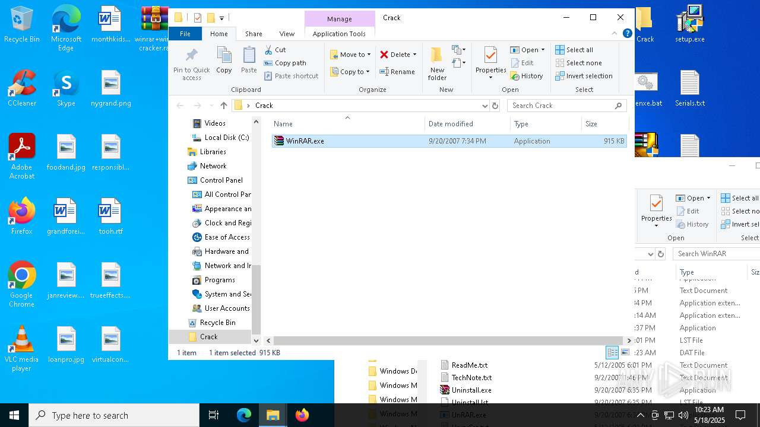Expand the Open dropdown arrow
The image size is (760, 427).
click(x=543, y=50)
